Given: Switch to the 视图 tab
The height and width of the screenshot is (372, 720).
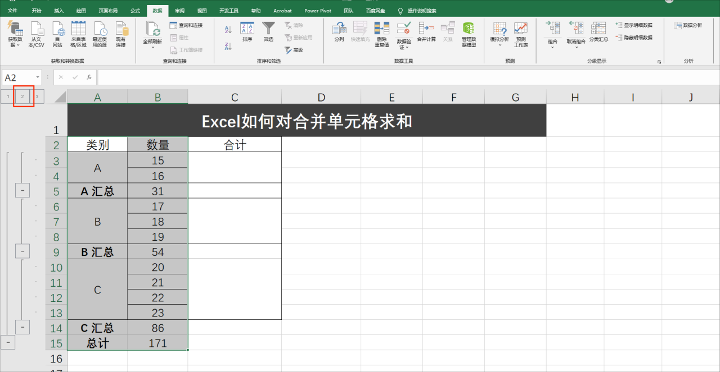Looking at the screenshot, I should click(202, 11).
